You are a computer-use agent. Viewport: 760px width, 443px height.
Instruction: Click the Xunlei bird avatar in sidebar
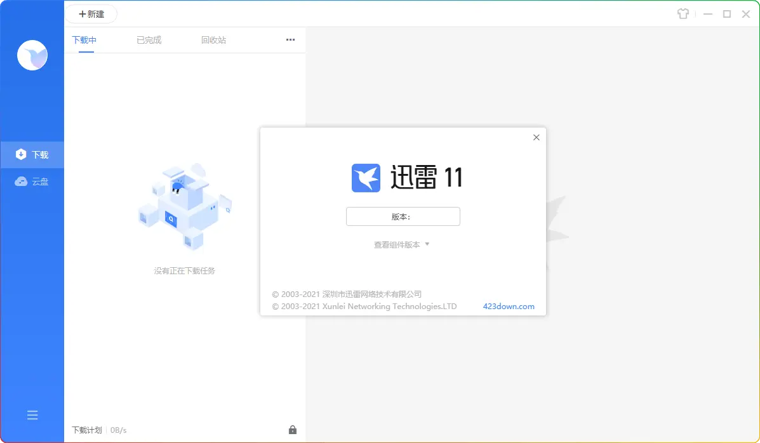[32, 55]
